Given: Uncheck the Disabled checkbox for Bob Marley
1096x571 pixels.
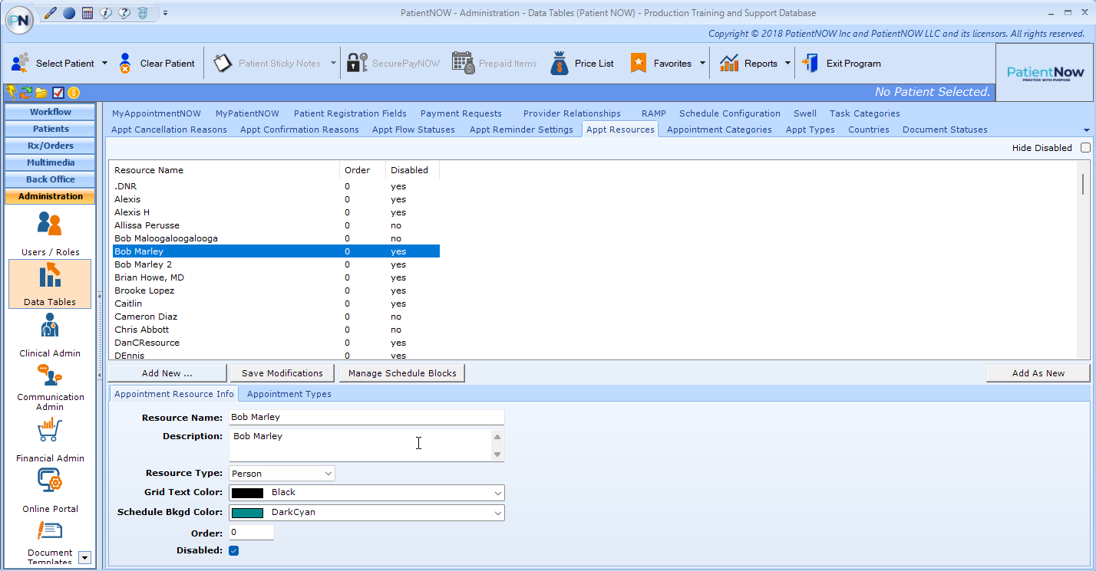Looking at the screenshot, I should click(x=233, y=550).
